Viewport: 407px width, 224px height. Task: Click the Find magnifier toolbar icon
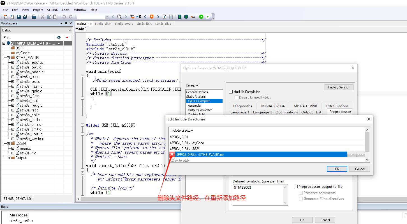tap(119, 17)
